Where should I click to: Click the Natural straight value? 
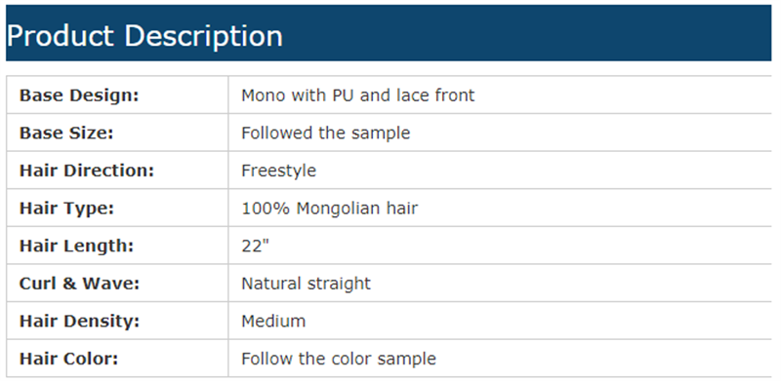(306, 284)
